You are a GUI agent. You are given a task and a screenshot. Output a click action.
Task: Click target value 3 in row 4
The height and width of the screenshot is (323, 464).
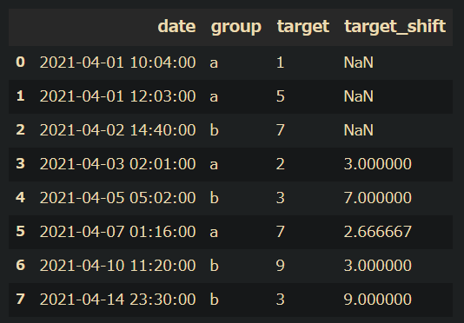[x=281, y=198]
